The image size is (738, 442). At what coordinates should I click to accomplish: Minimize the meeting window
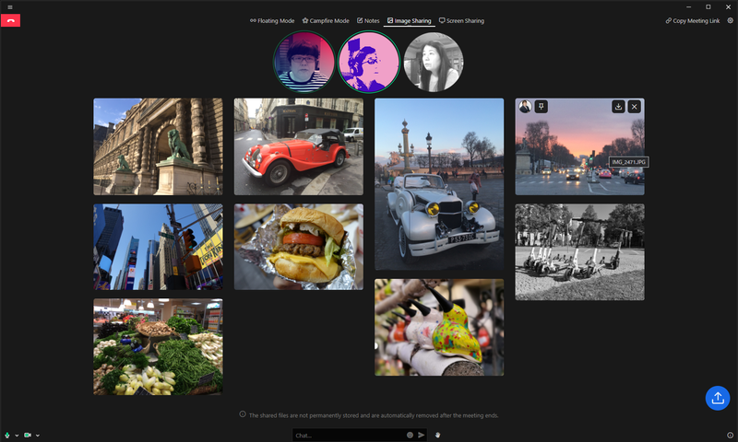tap(688, 7)
